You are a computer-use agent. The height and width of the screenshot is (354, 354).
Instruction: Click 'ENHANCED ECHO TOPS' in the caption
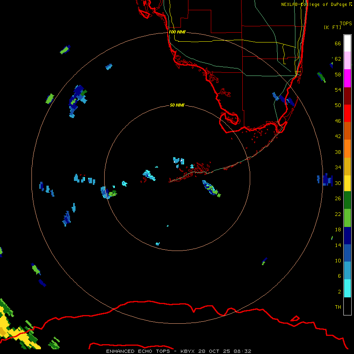[x=138, y=351]
